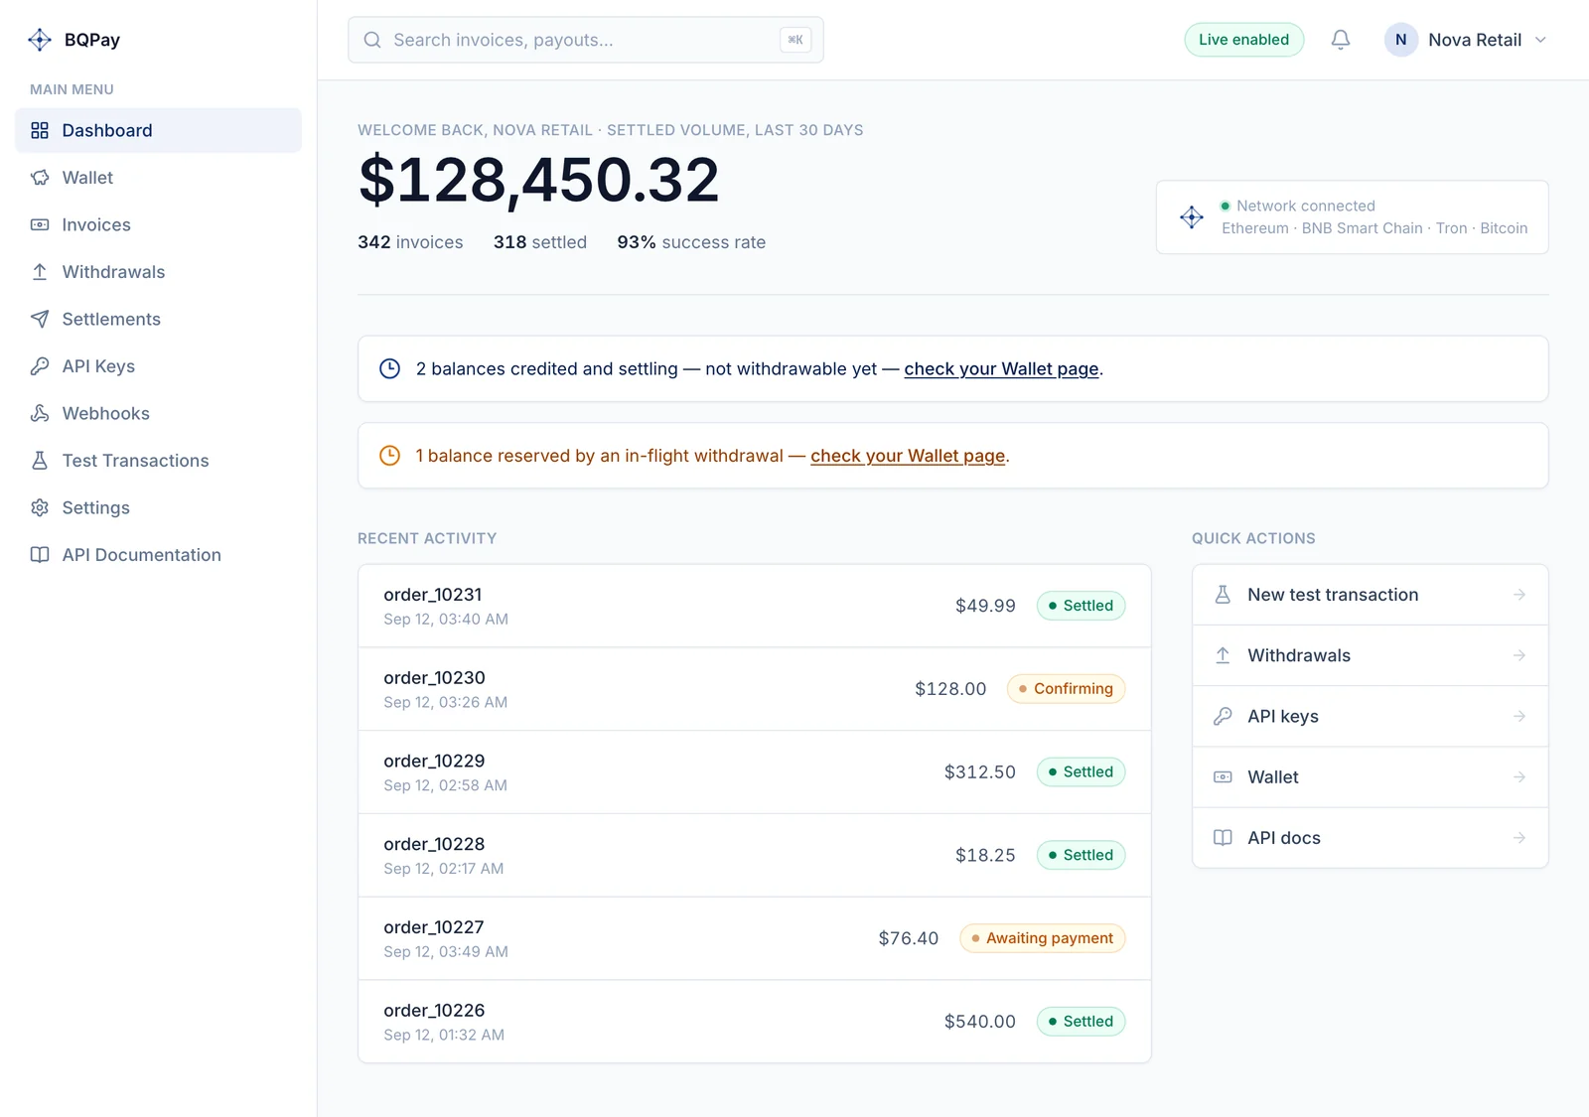
Task: Go to Invoices in main menu
Action: point(159,225)
